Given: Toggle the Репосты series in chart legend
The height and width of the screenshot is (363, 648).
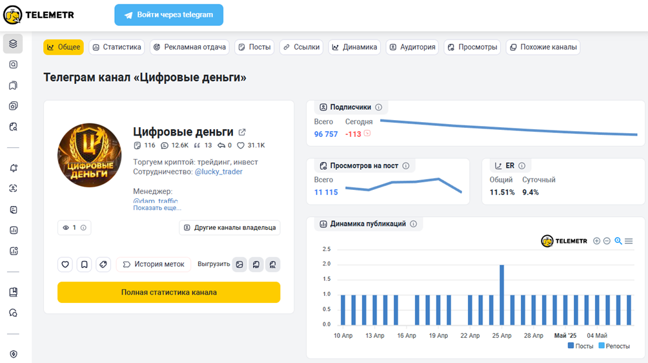Looking at the screenshot, I should (614, 346).
